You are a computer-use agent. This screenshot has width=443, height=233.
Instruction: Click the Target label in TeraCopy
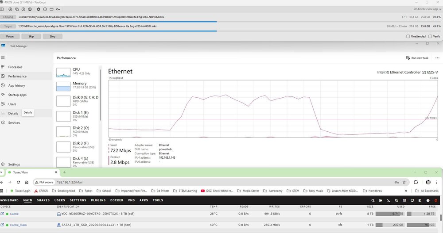pos(8,26)
